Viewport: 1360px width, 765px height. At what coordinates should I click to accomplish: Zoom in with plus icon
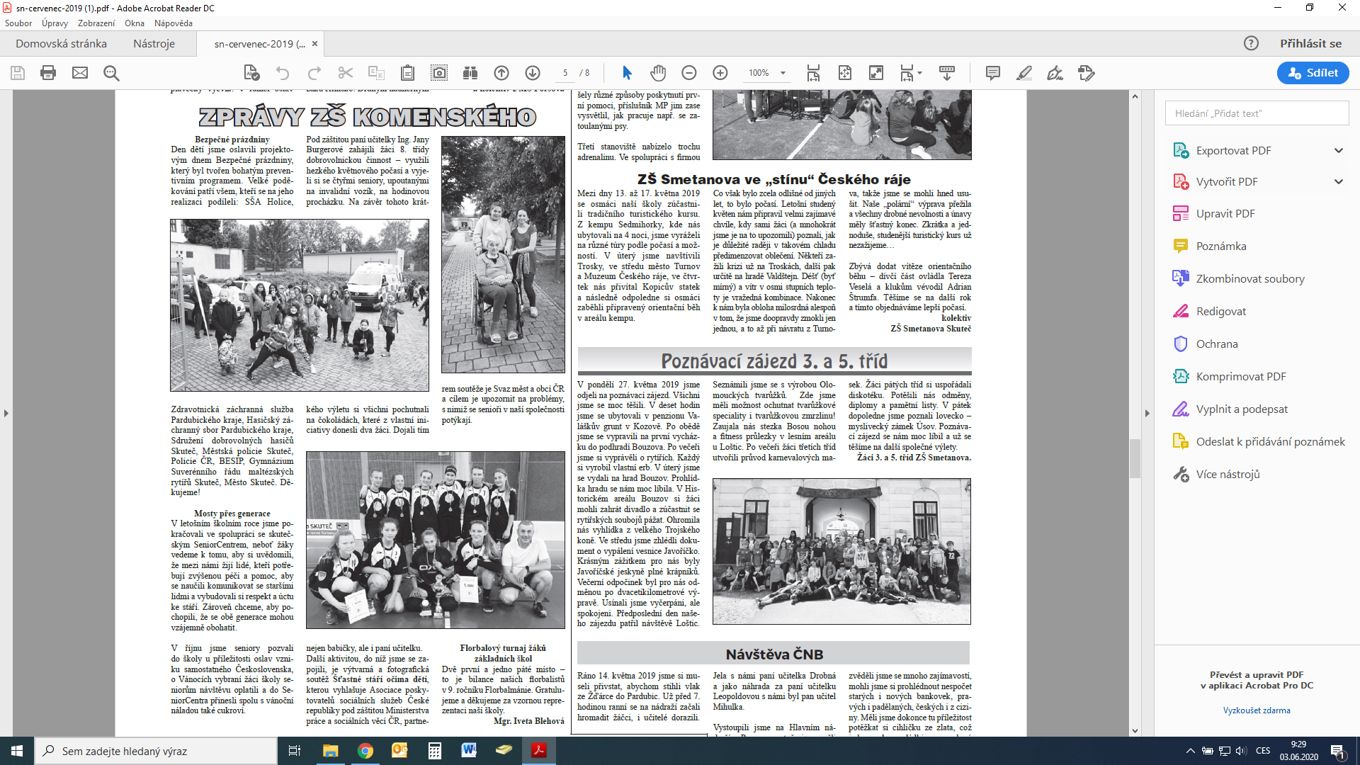tap(720, 73)
